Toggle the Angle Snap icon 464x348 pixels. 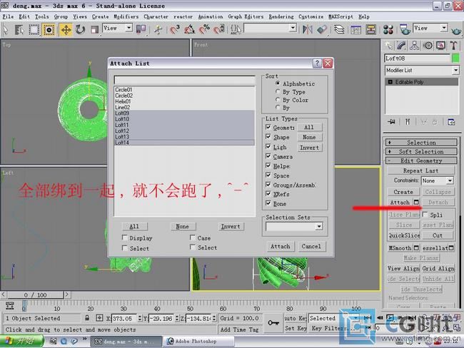(x=189, y=29)
